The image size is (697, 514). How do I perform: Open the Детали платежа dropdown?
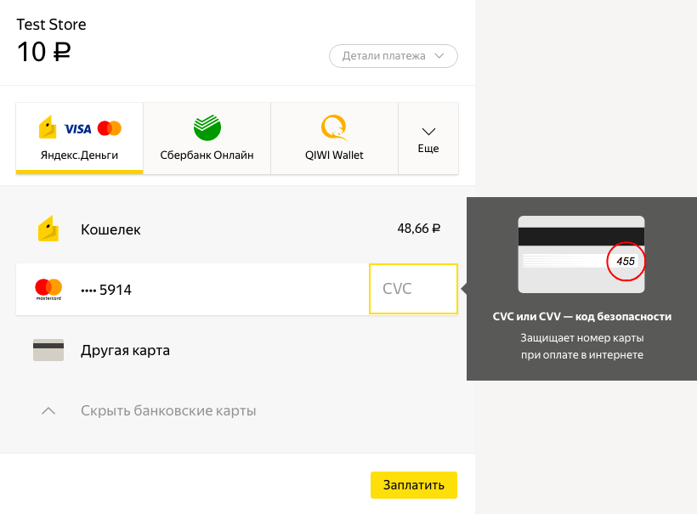click(393, 56)
